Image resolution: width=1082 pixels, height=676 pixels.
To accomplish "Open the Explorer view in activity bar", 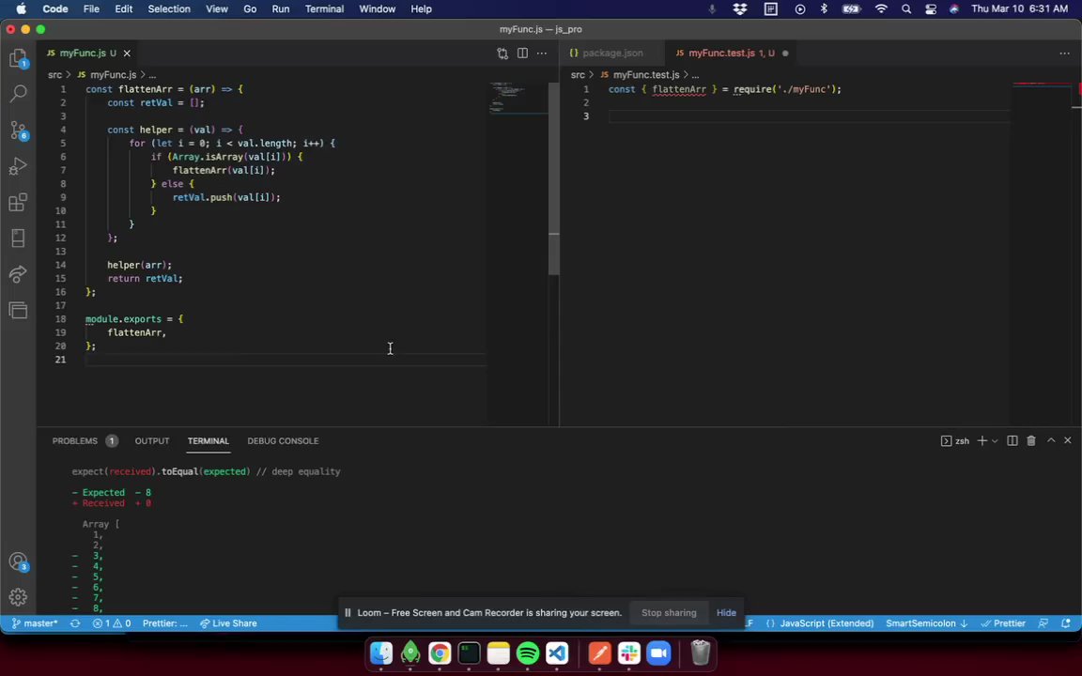I will [18, 57].
